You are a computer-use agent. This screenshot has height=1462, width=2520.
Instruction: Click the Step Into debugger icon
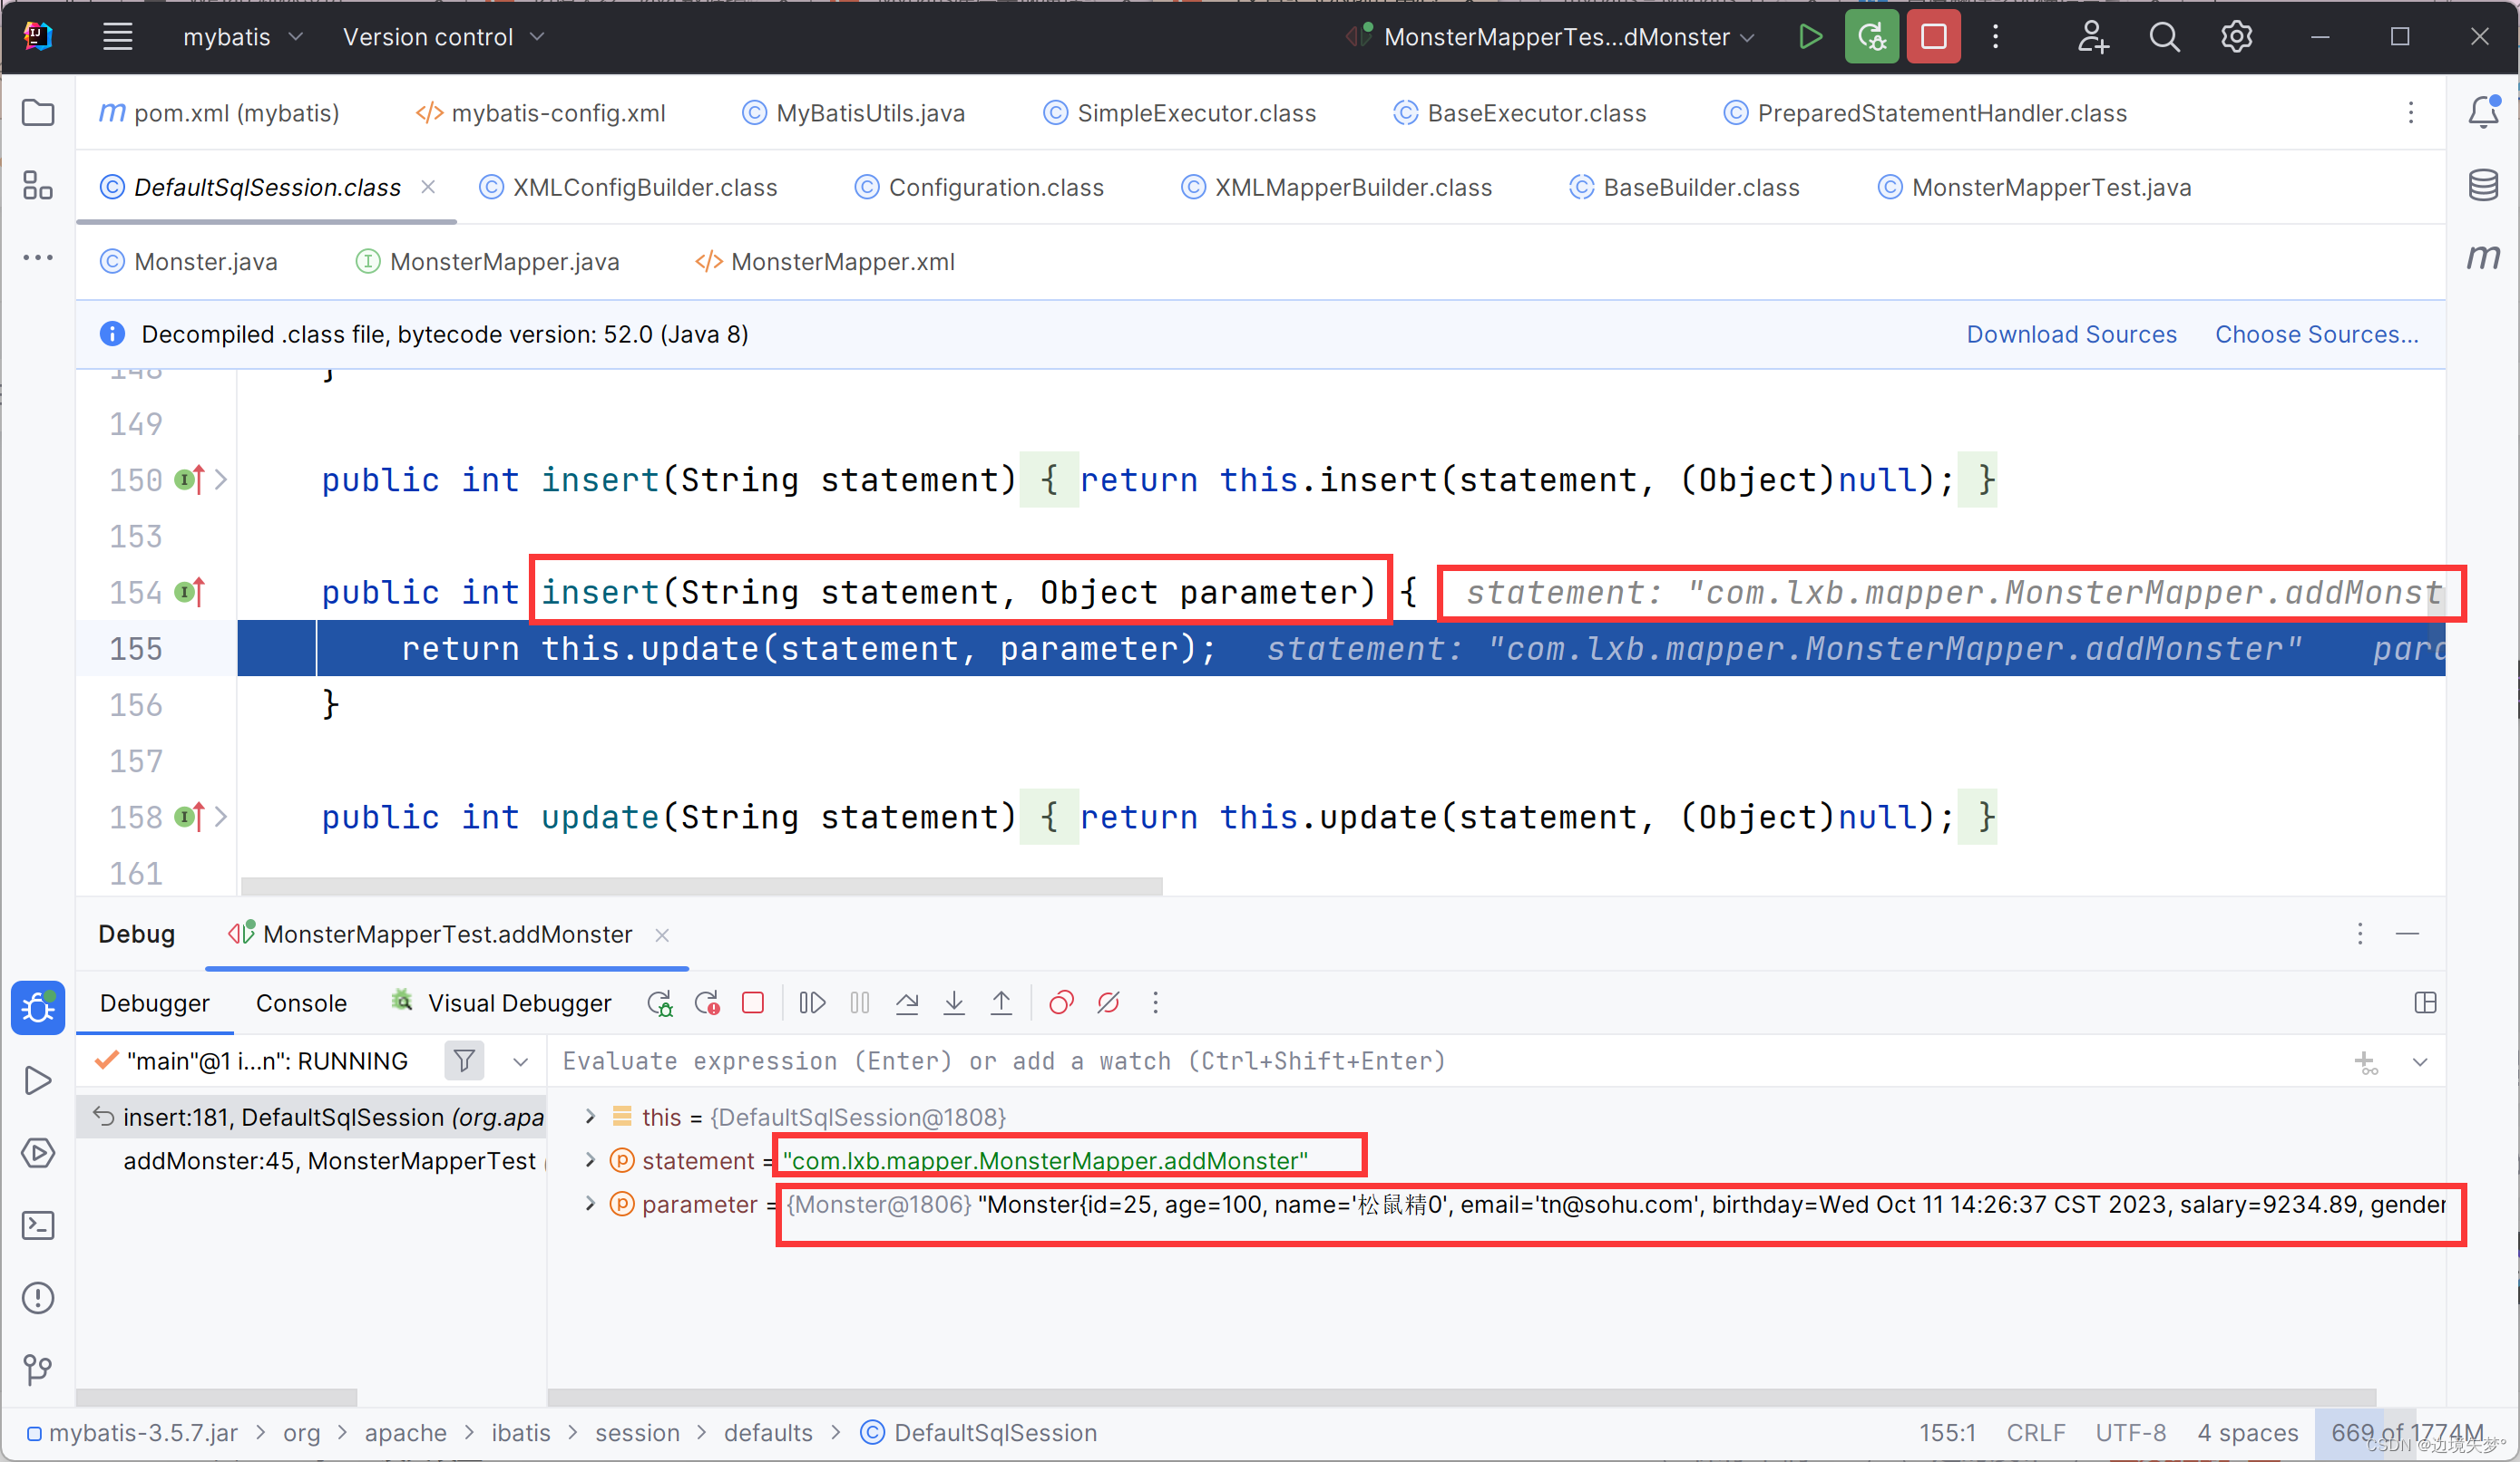(x=954, y=1002)
